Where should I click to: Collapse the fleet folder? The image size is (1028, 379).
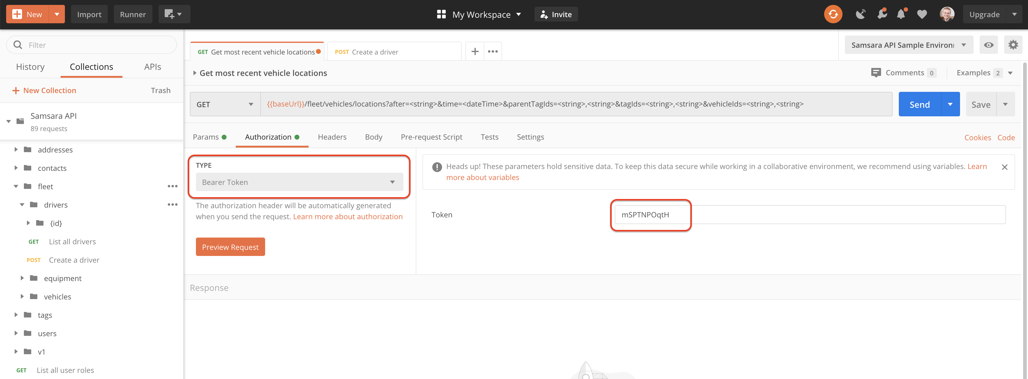click(x=16, y=186)
